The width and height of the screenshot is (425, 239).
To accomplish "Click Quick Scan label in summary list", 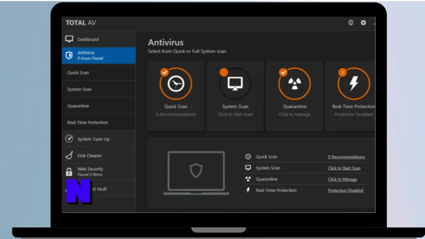I will (x=266, y=156).
